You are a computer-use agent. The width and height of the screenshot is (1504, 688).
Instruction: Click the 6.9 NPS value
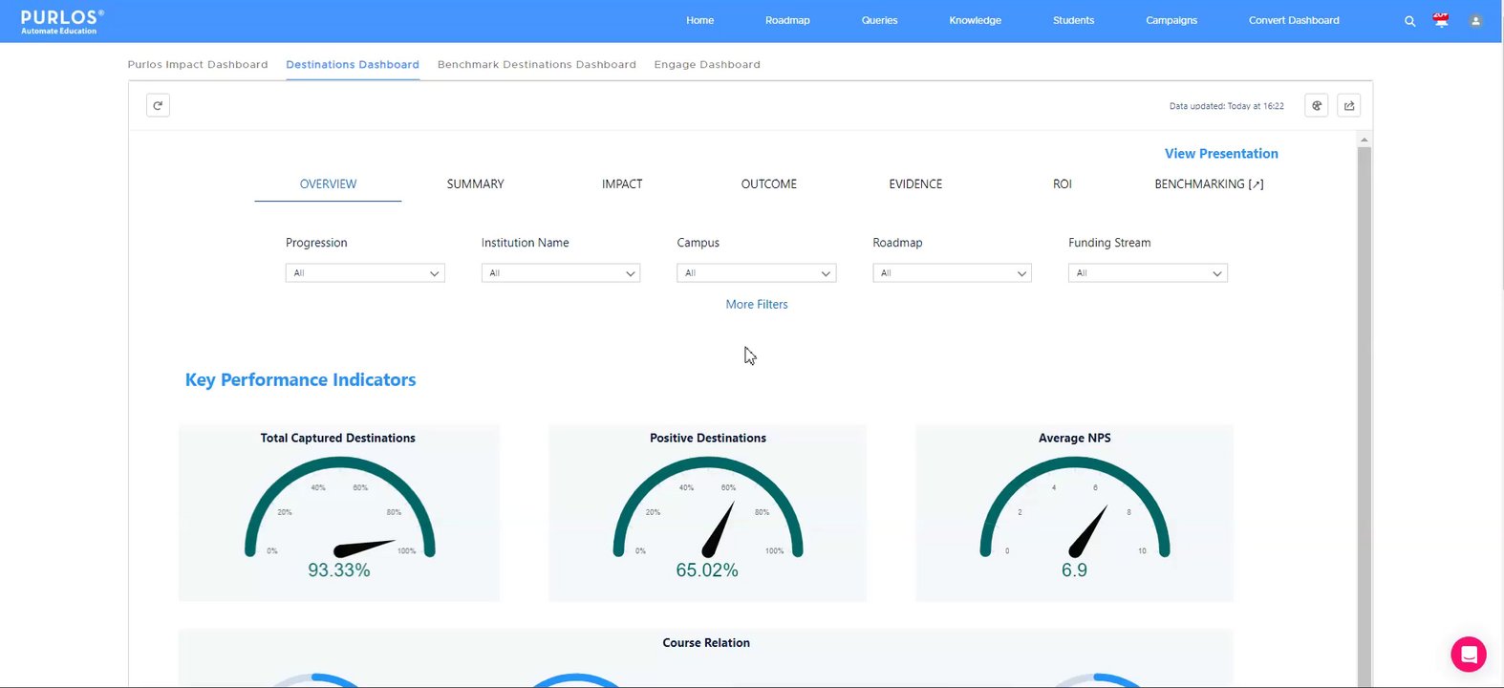click(1074, 570)
